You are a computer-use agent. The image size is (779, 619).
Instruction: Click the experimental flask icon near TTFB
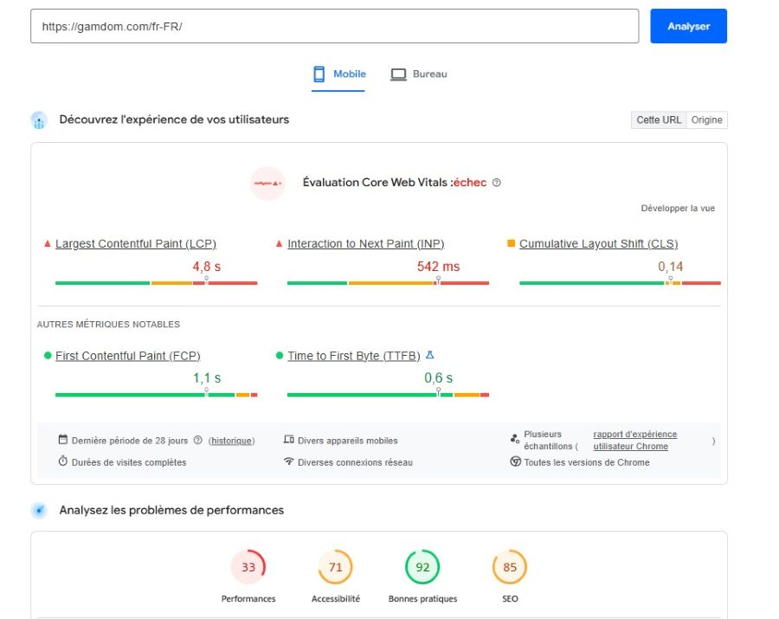point(430,355)
